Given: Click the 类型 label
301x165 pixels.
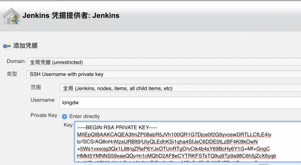Looking at the screenshot, I should [x=12, y=74].
